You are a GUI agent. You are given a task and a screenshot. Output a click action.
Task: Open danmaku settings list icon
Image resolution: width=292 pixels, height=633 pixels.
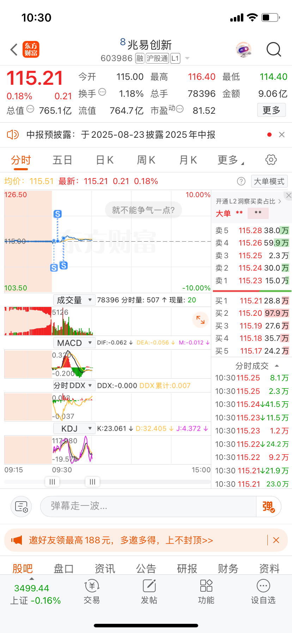point(21,507)
